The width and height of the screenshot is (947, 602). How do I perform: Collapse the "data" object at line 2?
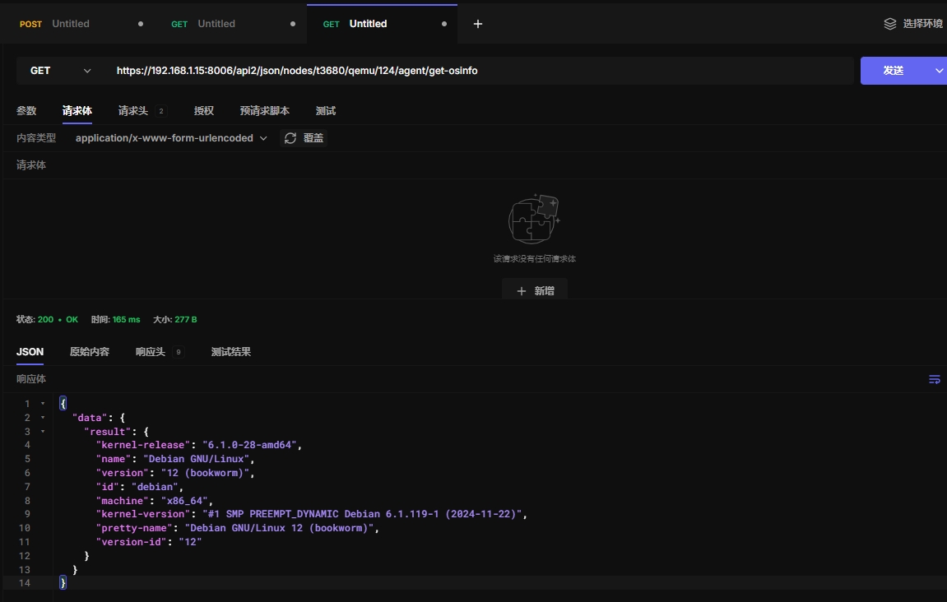[43, 418]
